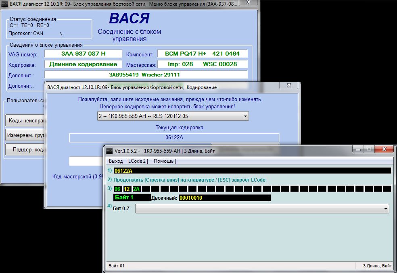
Task: Click the Мастерская value Imp: 028 WSC 00028
Action: pyautogui.click(x=202, y=64)
